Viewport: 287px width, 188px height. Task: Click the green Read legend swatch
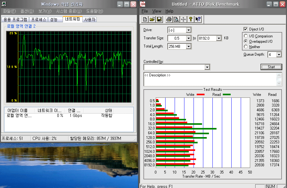(x=227, y=95)
